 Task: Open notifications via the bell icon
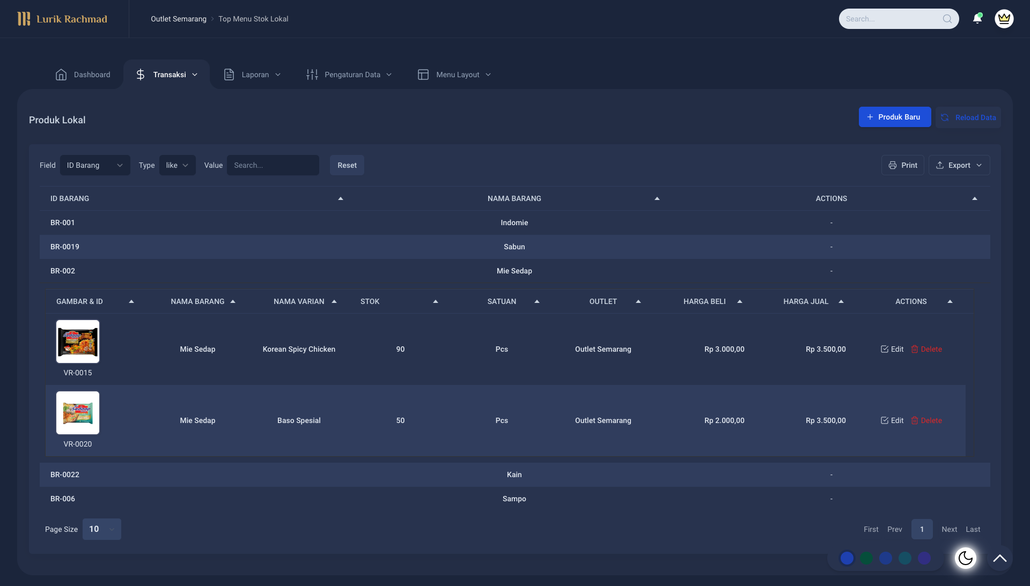click(x=977, y=18)
